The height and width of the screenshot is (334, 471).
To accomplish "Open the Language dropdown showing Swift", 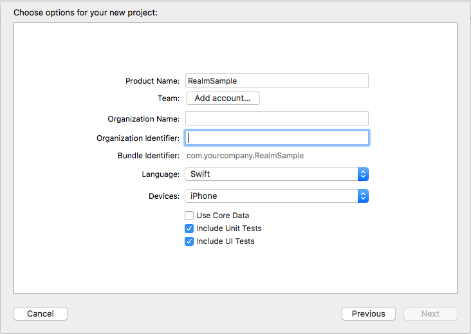I will [x=272, y=174].
